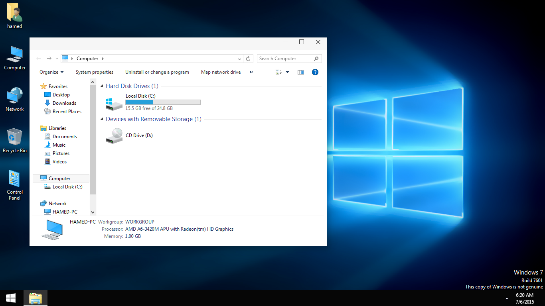Screen dimensions: 545x306
Task: Click the Windows Start button
Action: (11, 298)
